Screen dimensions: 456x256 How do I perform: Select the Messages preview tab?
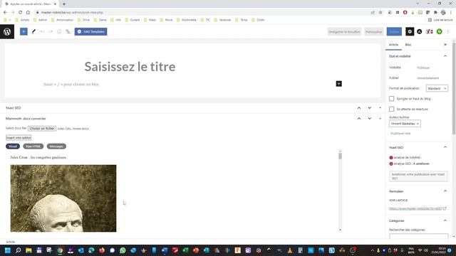coord(56,146)
